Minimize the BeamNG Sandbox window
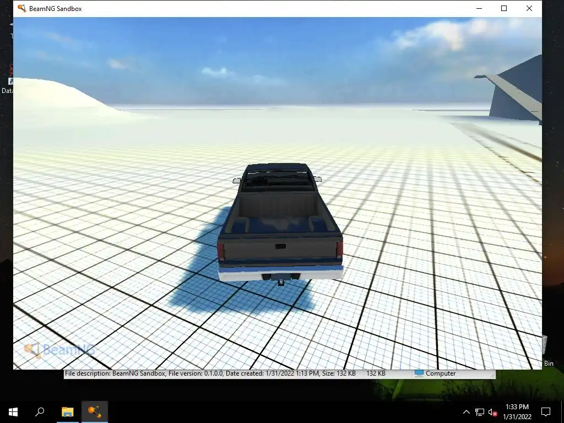564x423 pixels. coord(479,8)
